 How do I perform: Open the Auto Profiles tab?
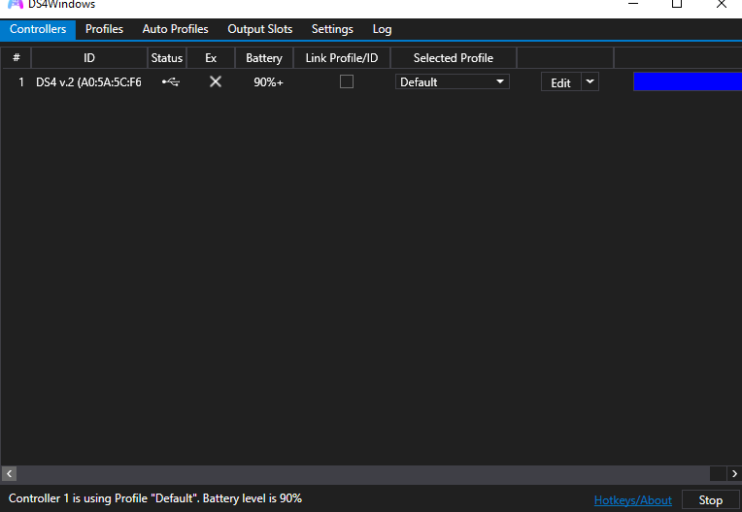[x=175, y=29]
